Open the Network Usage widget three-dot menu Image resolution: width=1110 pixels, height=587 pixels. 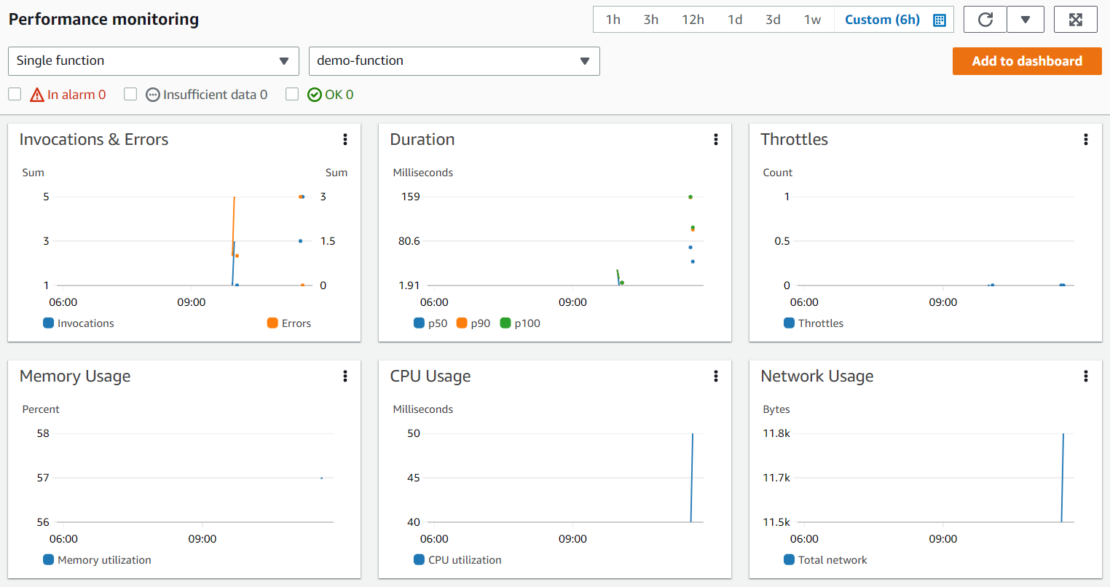(1086, 377)
